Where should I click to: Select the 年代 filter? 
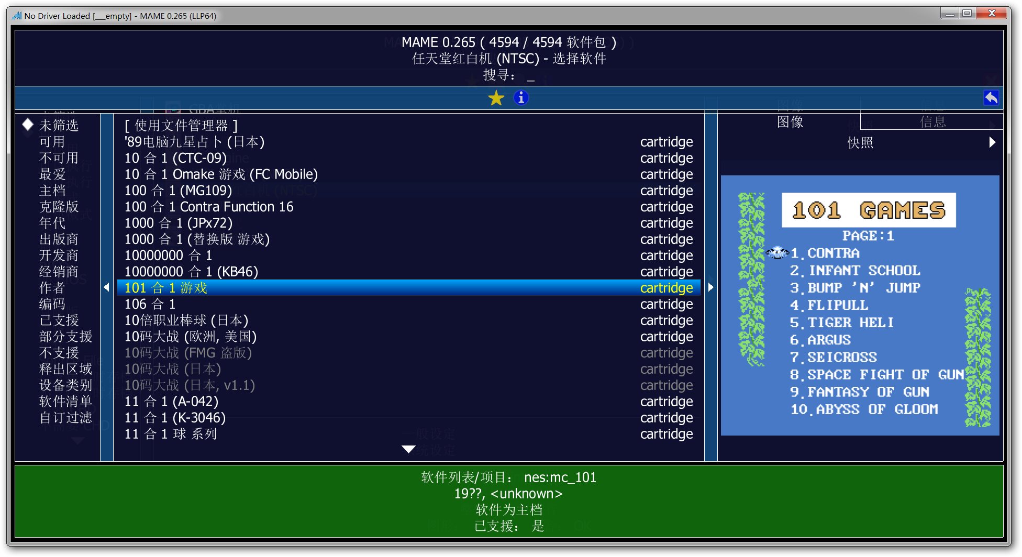pyautogui.click(x=52, y=223)
